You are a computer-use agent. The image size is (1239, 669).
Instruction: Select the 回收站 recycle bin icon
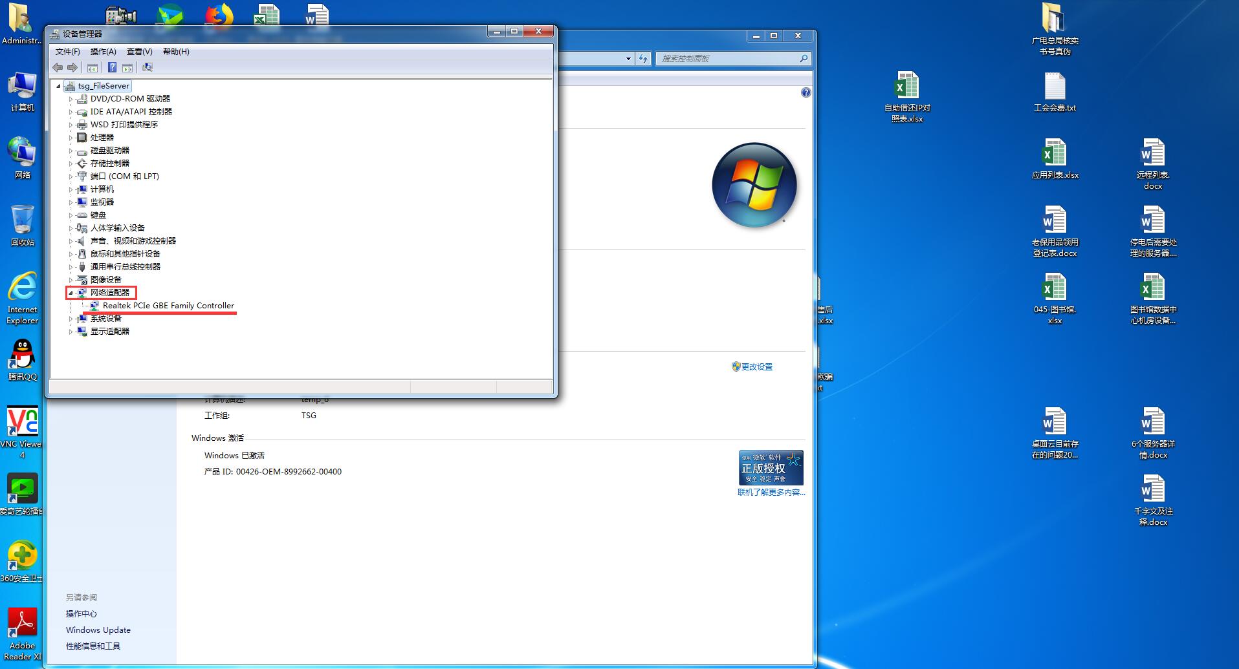(x=23, y=226)
